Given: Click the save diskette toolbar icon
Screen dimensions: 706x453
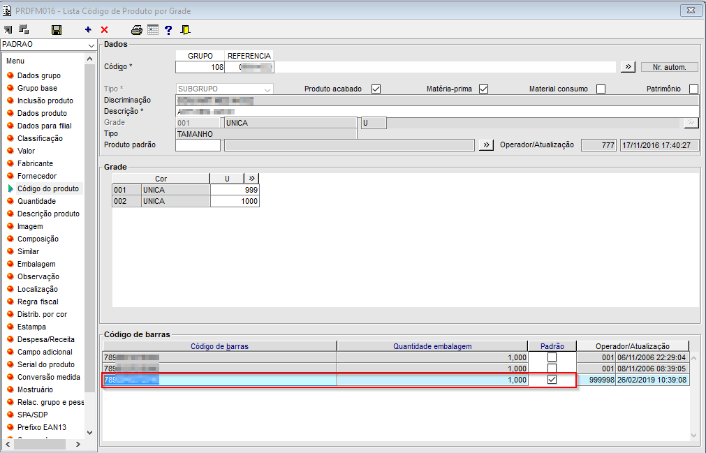Looking at the screenshot, I should tap(57, 30).
